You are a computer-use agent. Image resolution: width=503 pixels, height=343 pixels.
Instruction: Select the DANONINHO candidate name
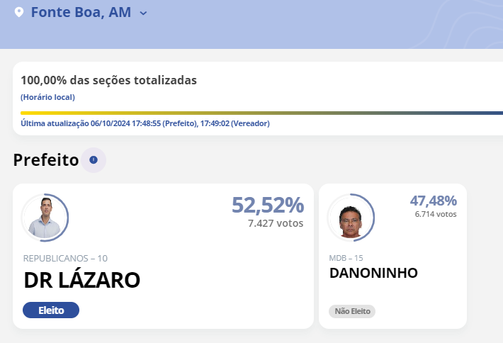pyautogui.click(x=373, y=273)
